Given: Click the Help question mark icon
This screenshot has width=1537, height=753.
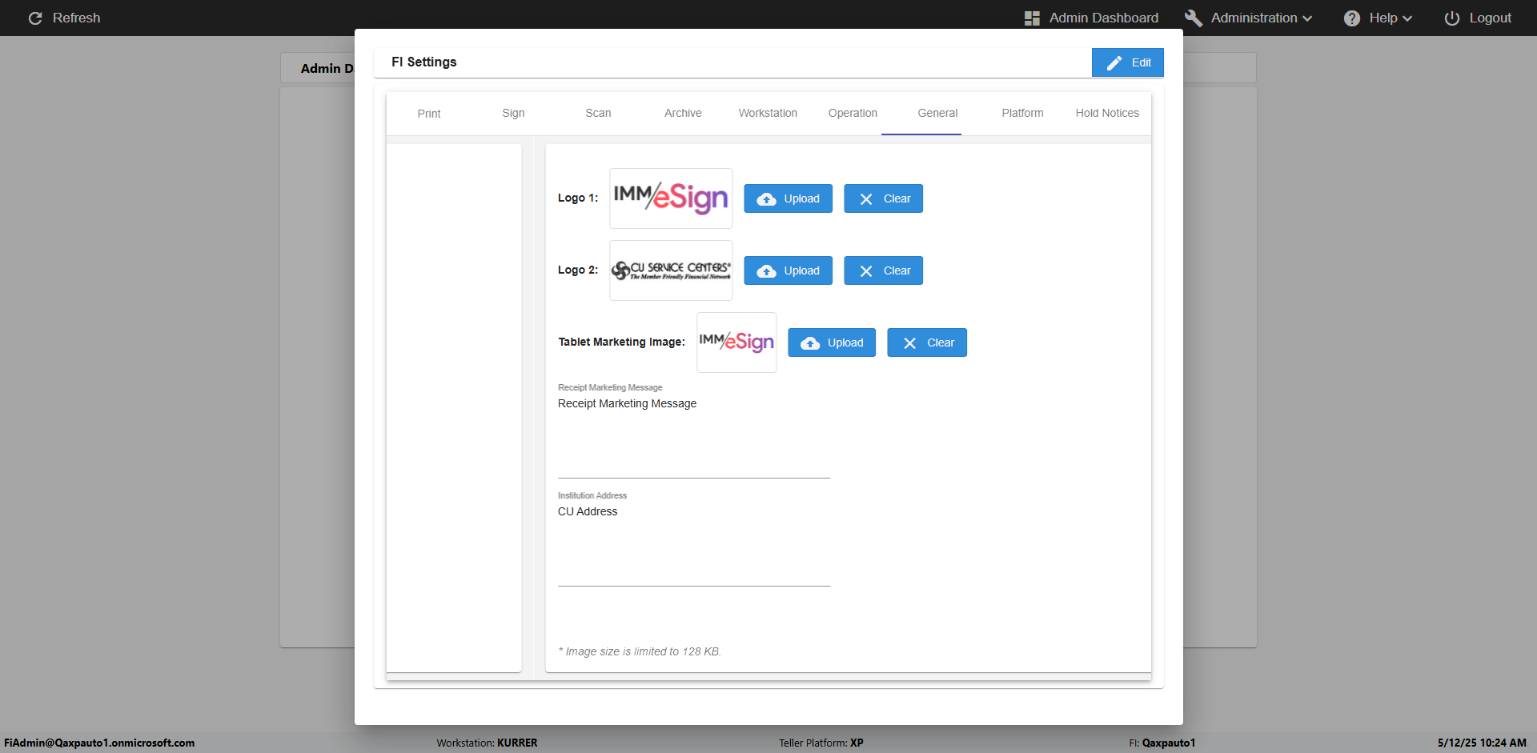Looking at the screenshot, I should coord(1352,18).
